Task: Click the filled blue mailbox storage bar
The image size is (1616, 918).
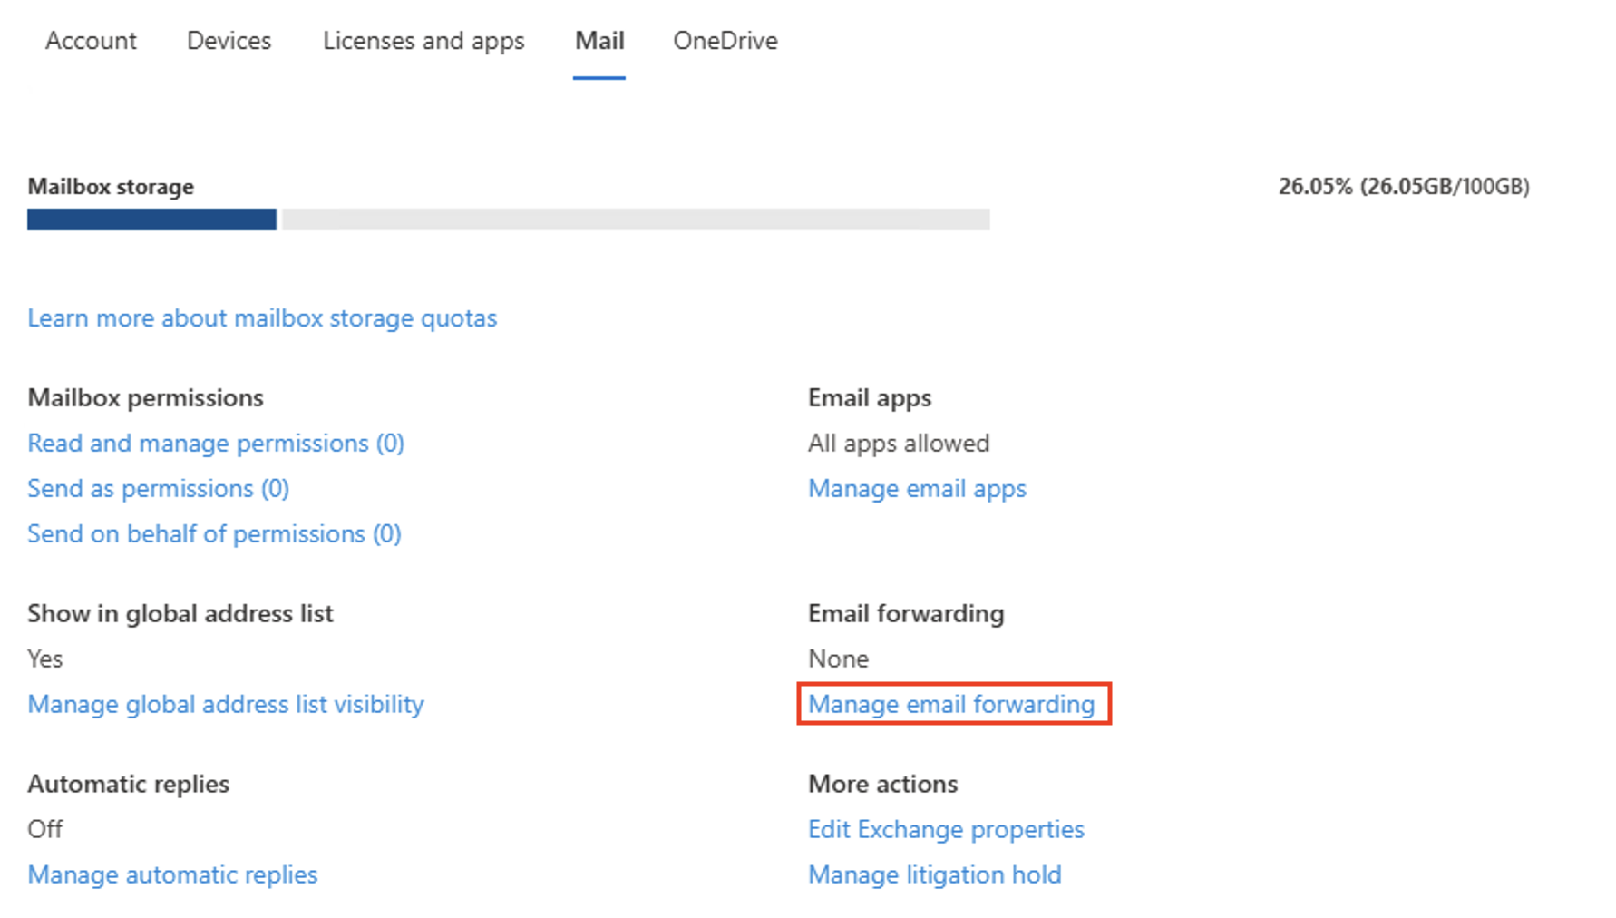Action: coord(151,220)
